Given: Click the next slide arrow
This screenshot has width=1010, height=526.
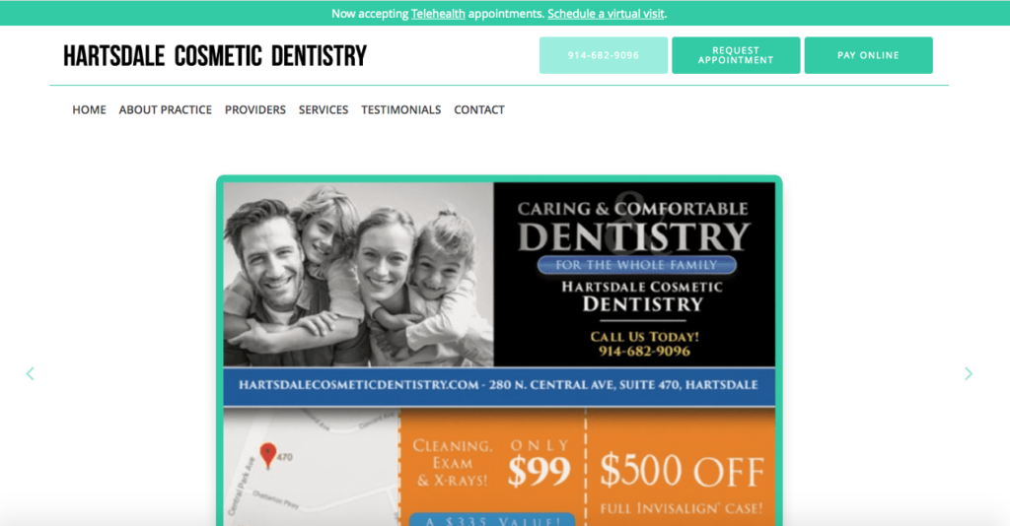Looking at the screenshot, I should [969, 373].
